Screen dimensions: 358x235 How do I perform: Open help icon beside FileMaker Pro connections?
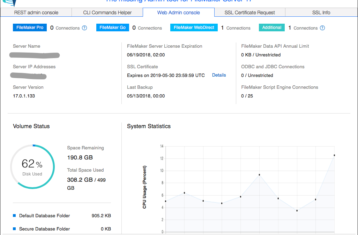click(84, 28)
